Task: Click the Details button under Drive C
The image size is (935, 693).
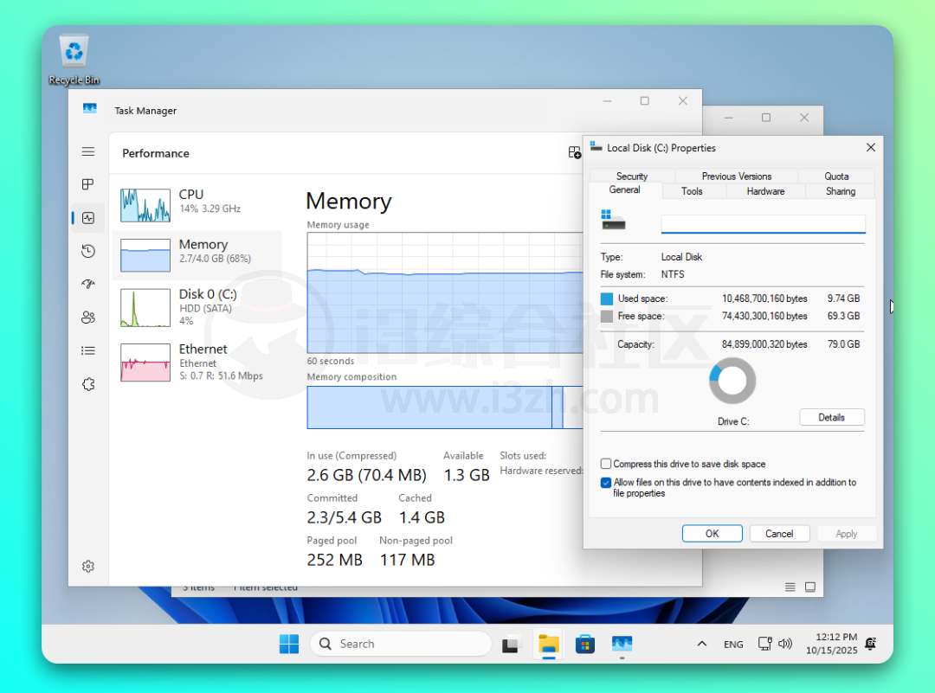Action: [831, 417]
